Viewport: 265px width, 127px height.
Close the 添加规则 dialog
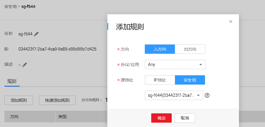(x=231, y=22)
